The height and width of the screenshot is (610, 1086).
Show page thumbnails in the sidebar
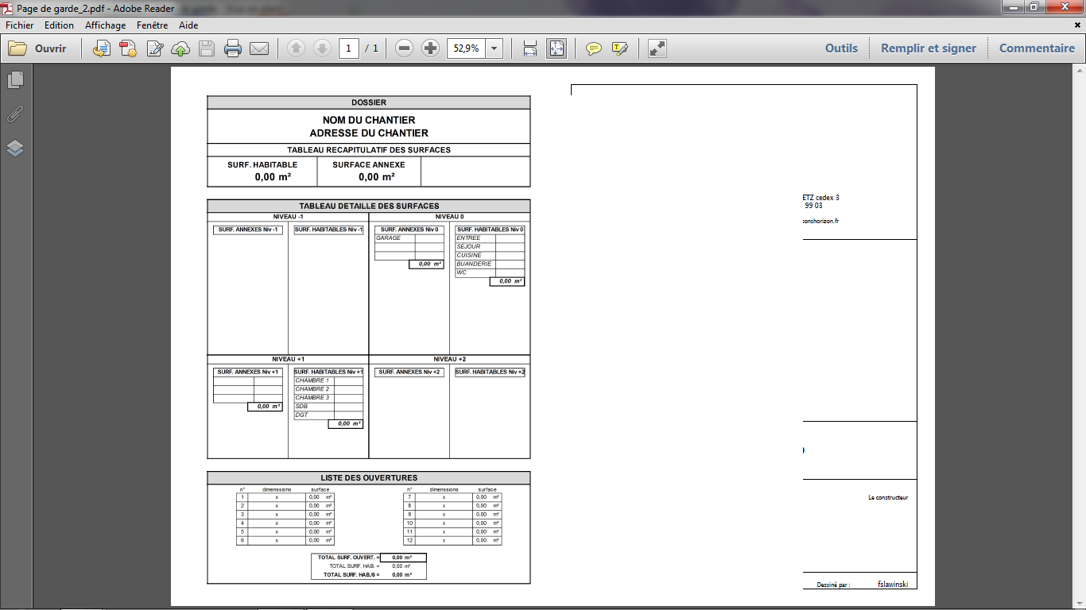pyautogui.click(x=15, y=79)
